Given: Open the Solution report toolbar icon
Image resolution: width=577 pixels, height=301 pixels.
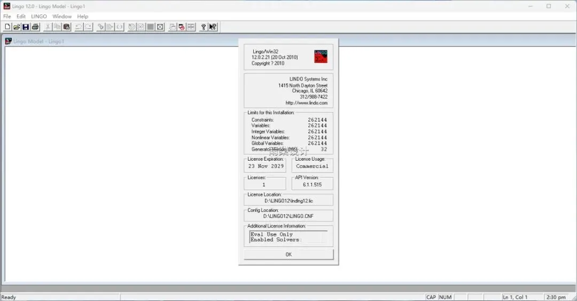Looking at the screenshot, I should (141, 27).
